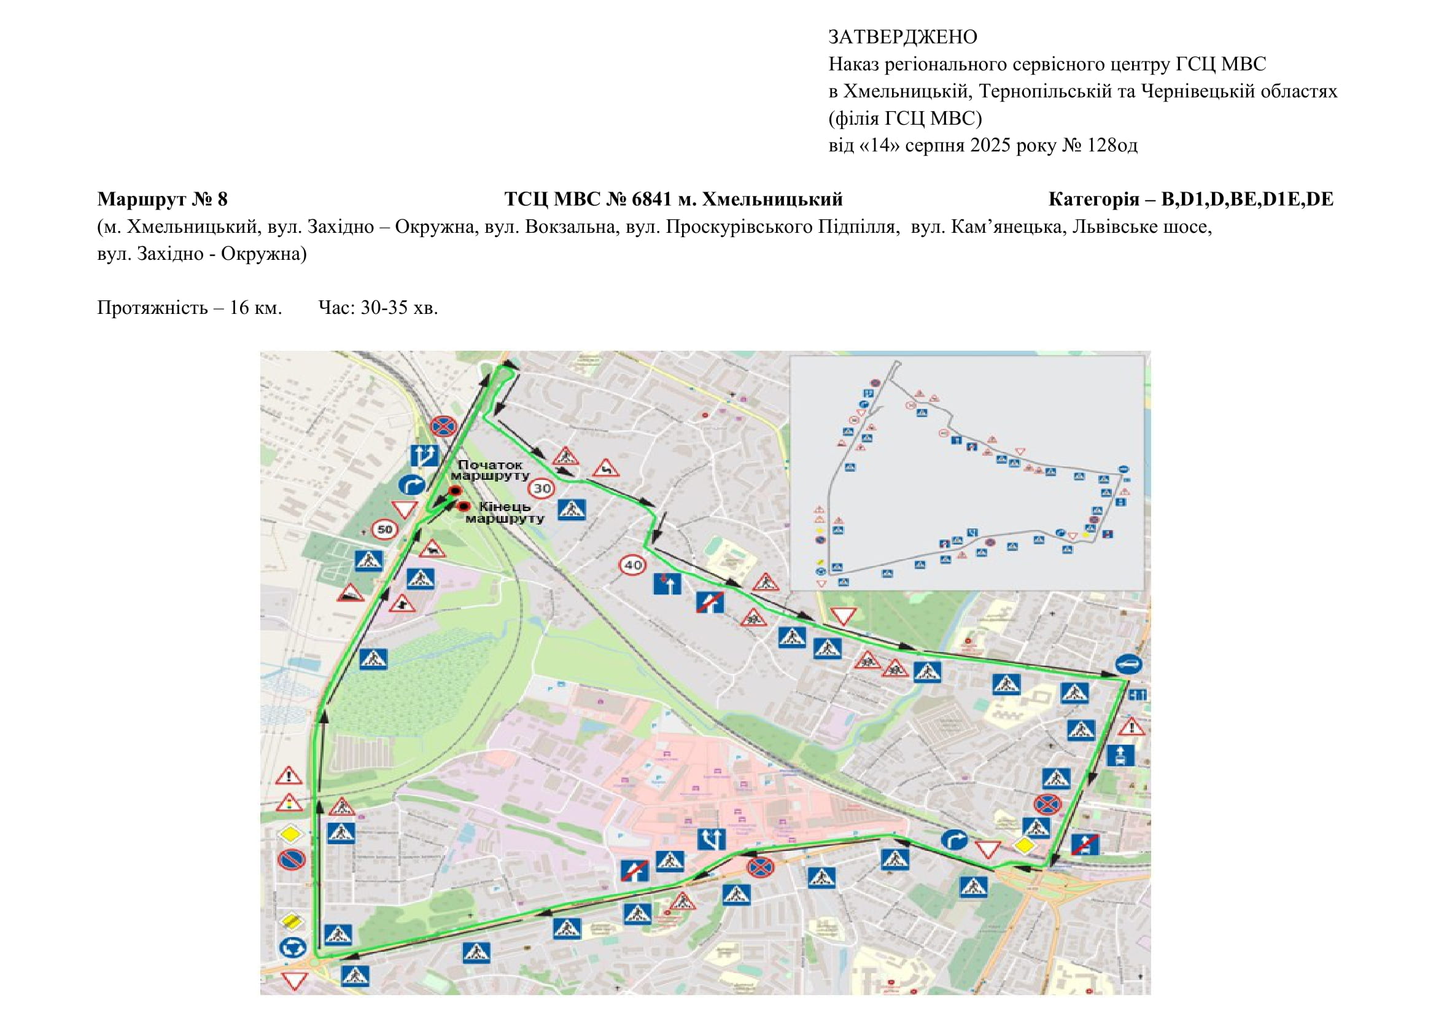Click the Категорія B,D1,D,BE,D1E,DE text

pos(1190,199)
